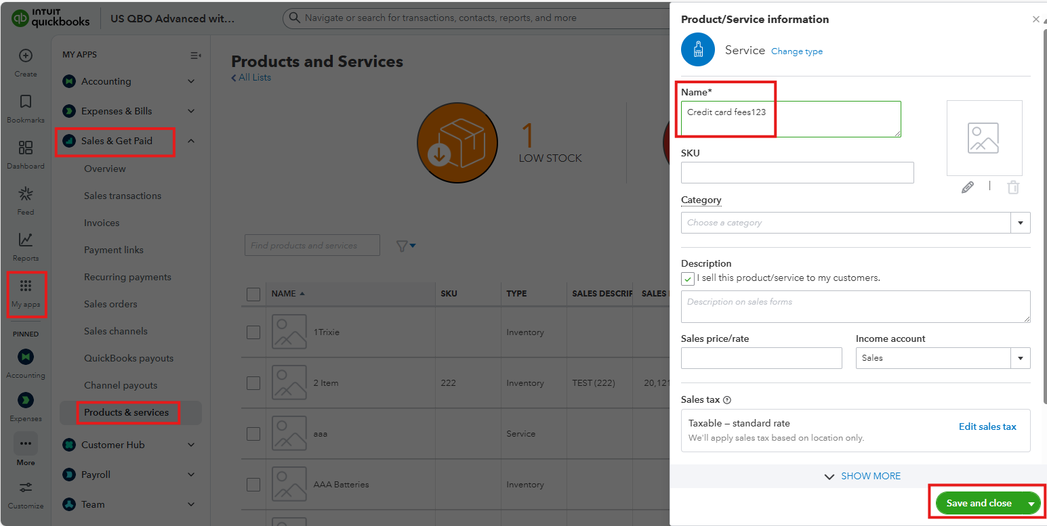Select the checkbox for 1Trixie row
This screenshot has height=526, width=1047.
click(x=253, y=332)
